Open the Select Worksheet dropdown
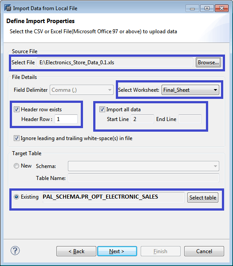 click(x=190, y=90)
